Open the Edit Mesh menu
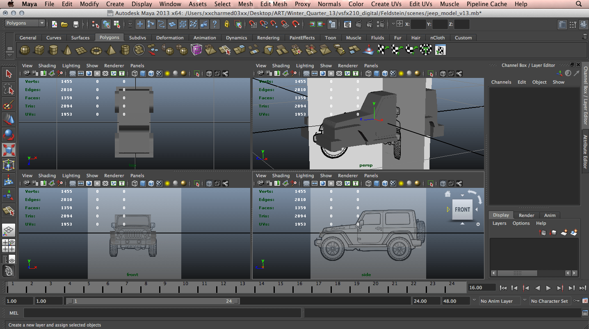 pyautogui.click(x=274, y=4)
